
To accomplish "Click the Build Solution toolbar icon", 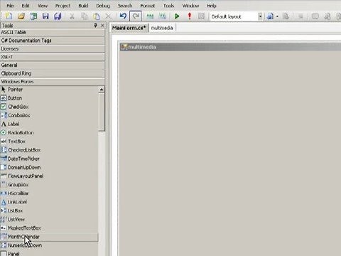I will 150,16.
